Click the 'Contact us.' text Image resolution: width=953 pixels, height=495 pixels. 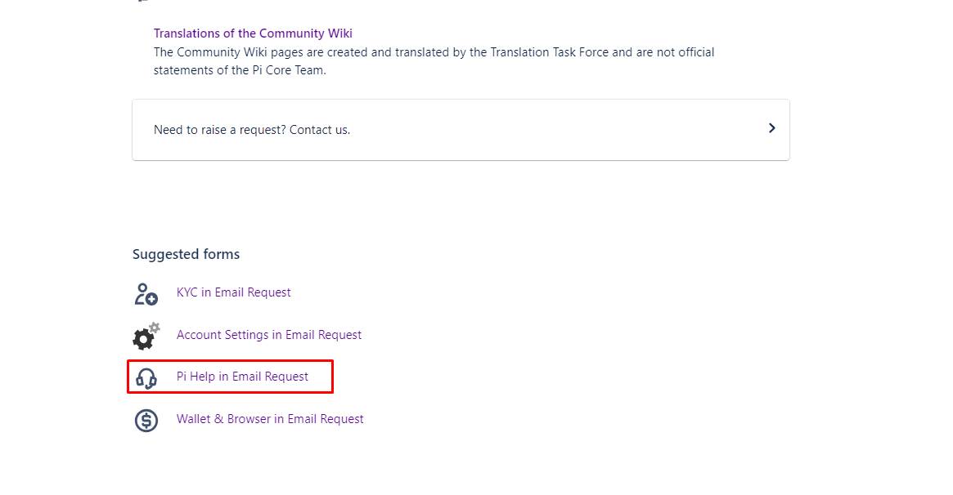(320, 130)
